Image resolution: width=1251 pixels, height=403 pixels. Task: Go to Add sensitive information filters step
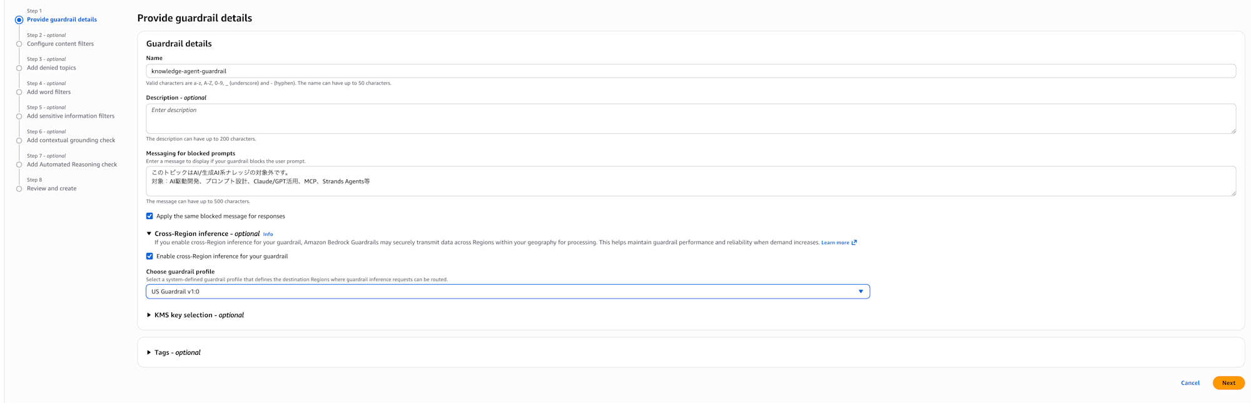(71, 116)
